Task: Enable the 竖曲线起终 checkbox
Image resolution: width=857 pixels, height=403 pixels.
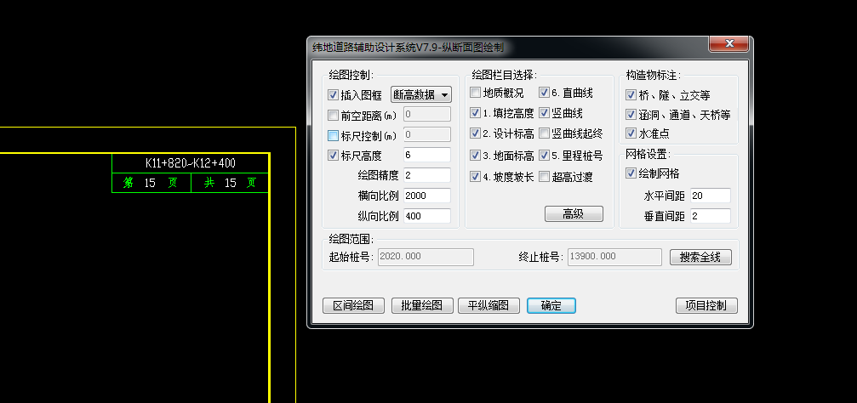Action: pyautogui.click(x=544, y=133)
